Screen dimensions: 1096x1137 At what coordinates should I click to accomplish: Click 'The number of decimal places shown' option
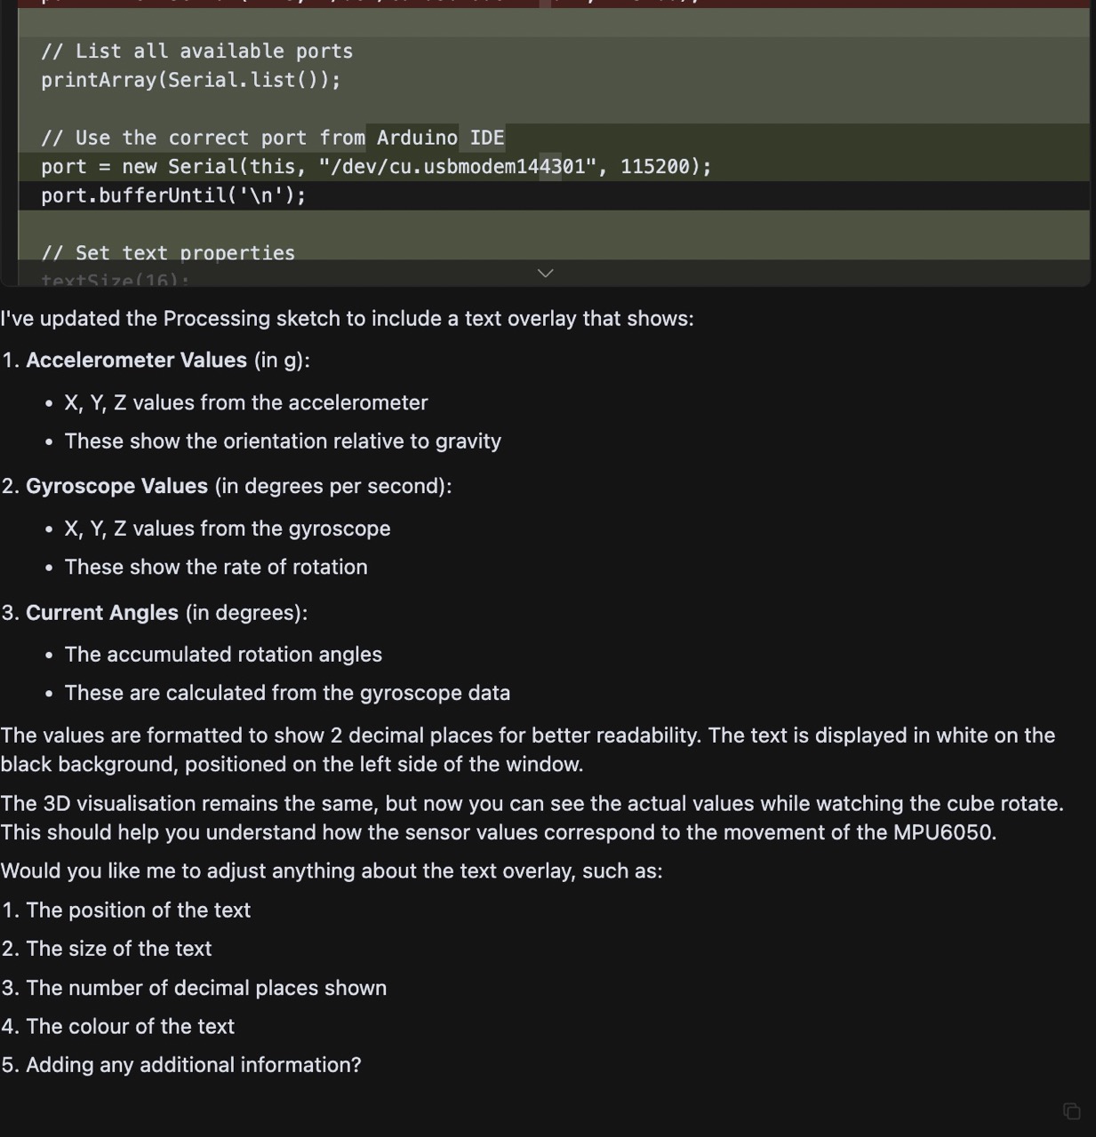[206, 988]
